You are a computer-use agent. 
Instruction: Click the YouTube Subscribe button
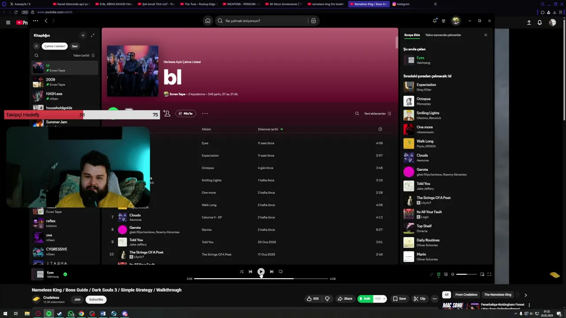click(x=96, y=299)
